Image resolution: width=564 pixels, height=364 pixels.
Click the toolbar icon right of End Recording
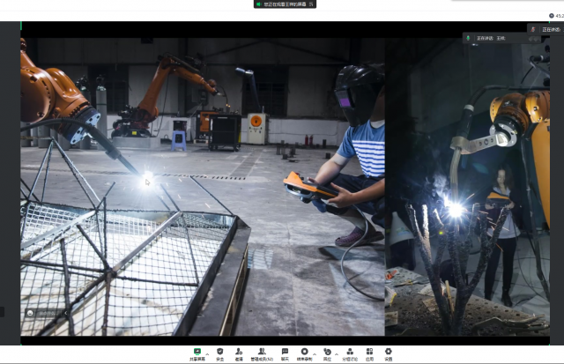pos(327,352)
